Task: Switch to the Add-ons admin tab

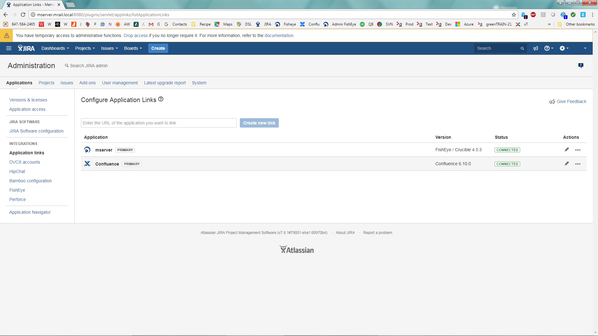Action: pyautogui.click(x=88, y=83)
